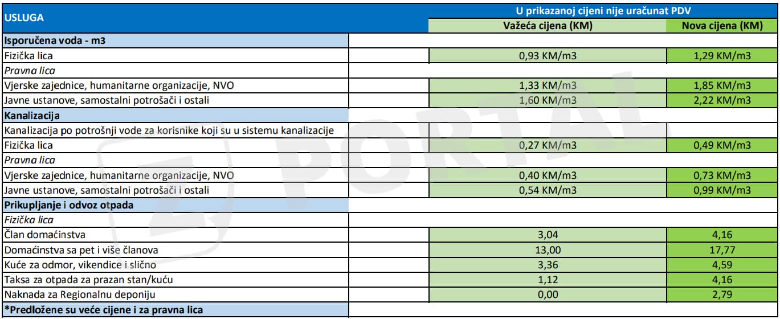Click the "Isporučena voda - m3" section heading
The height and width of the screenshot is (319, 780).
[x=55, y=41]
